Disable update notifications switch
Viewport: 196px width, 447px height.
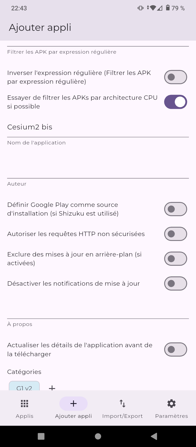tap(176, 283)
